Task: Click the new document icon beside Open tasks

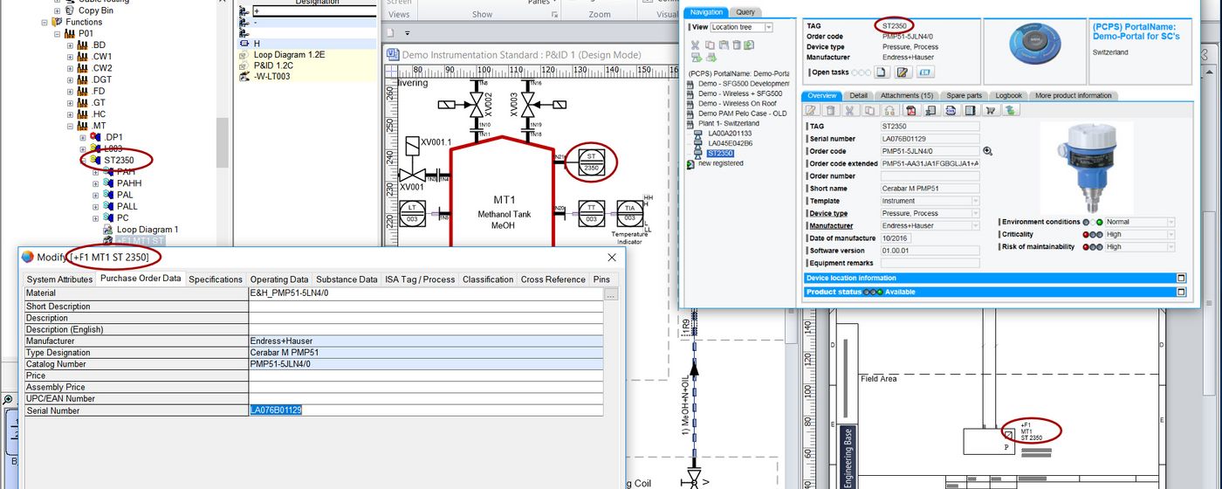Action: click(x=882, y=72)
